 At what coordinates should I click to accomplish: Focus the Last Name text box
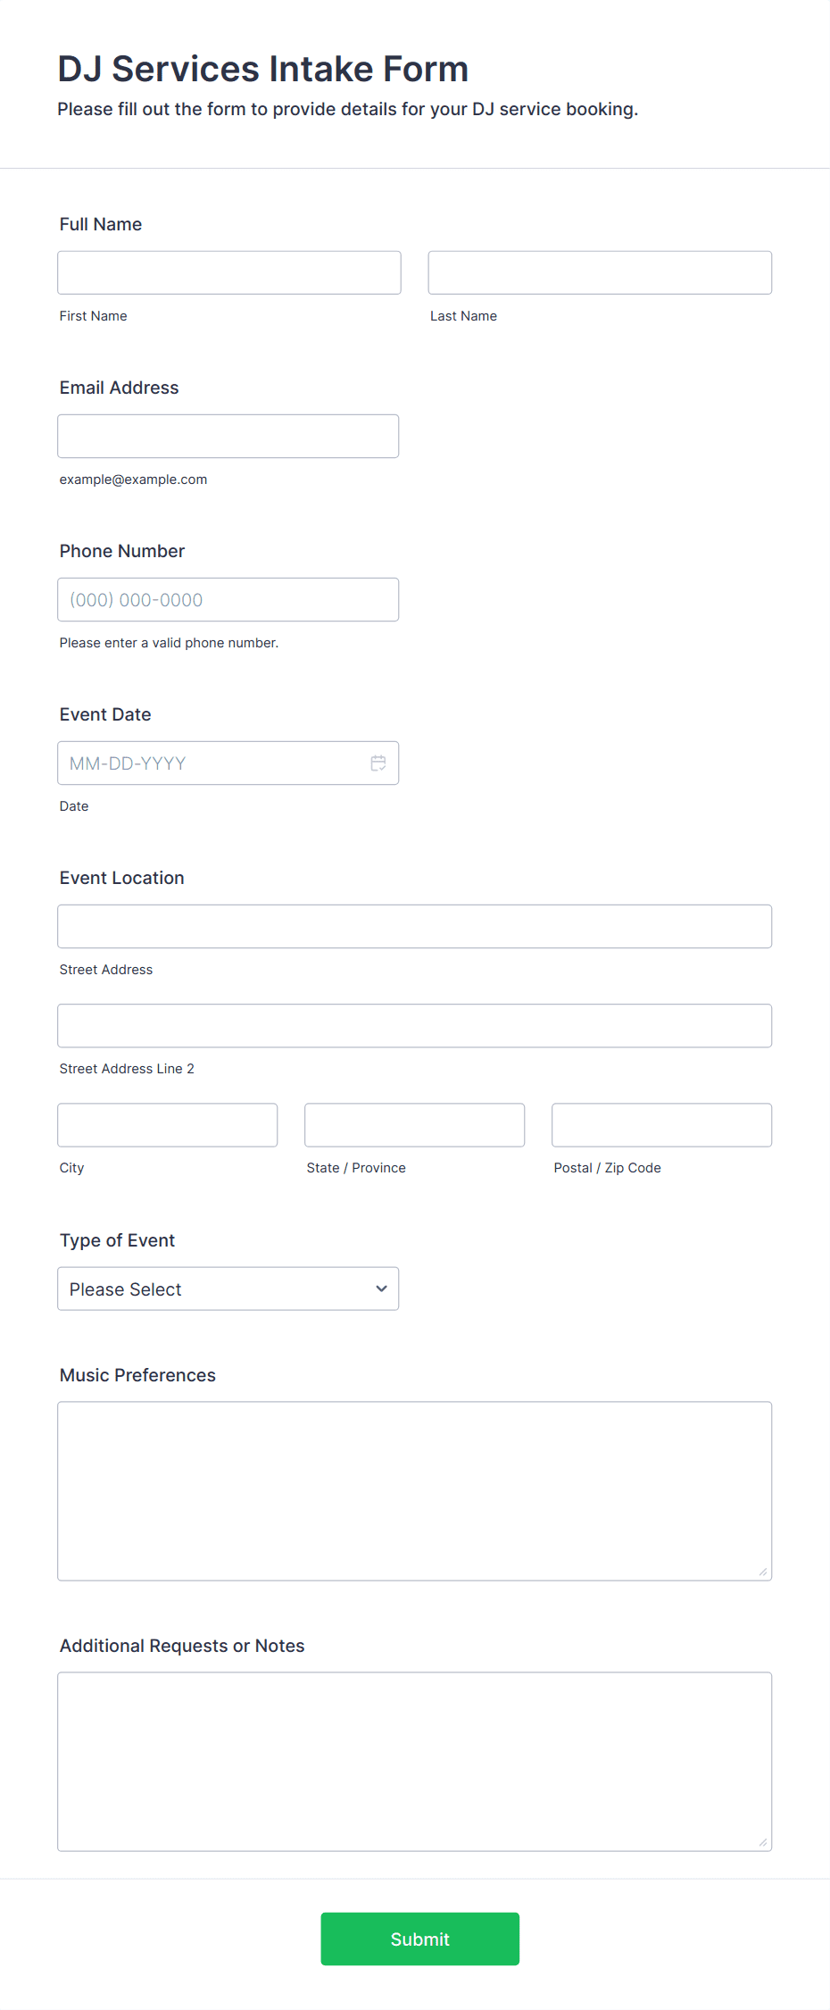[x=599, y=272]
